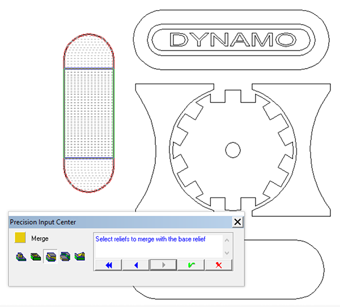
Task: Click the grey next step arrow button
Action: click(x=164, y=265)
